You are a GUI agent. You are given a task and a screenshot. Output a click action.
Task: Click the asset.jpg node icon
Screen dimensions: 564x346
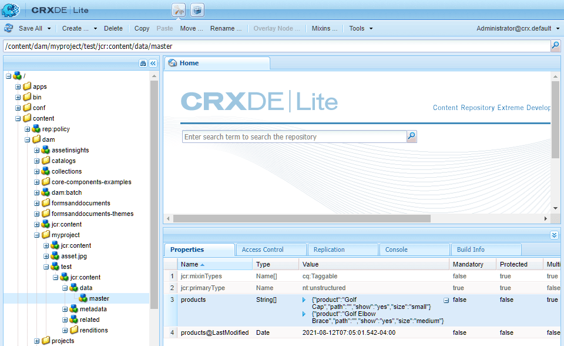[x=55, y=256]
